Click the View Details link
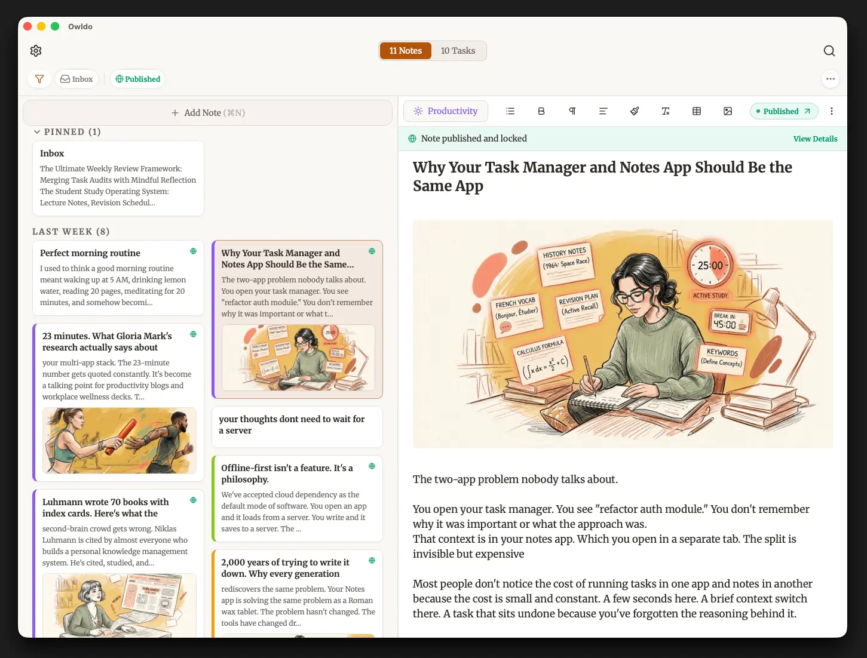This screenshot has width=867, height=658. (x=815, y=139)
